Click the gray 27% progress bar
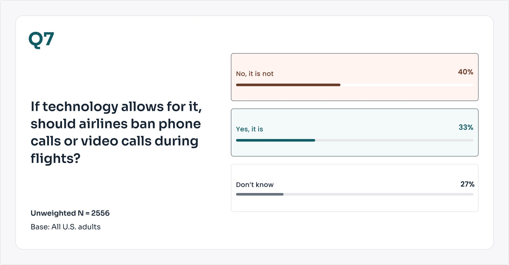Screen dimensions: 509x265 [x=260, y=194]
